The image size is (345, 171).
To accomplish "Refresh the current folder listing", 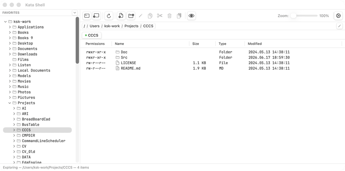I will [109, 16].
